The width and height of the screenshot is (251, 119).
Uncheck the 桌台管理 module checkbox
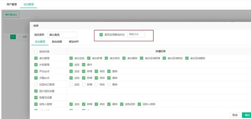(x=36, y=58)
